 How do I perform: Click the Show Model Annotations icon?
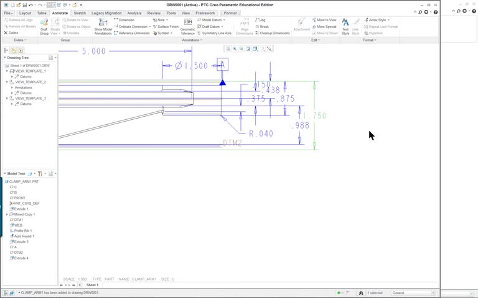(103, 23)
